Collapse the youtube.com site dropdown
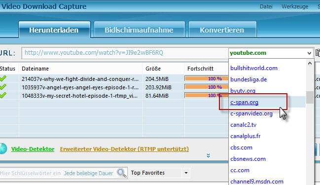This screenshot has width=320, height=185. tap(309, 53)
